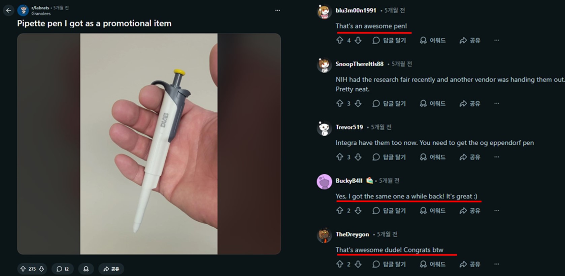
Task: Open Granolees' profile link
Action: pyautogui.click(x=41, y=14)
